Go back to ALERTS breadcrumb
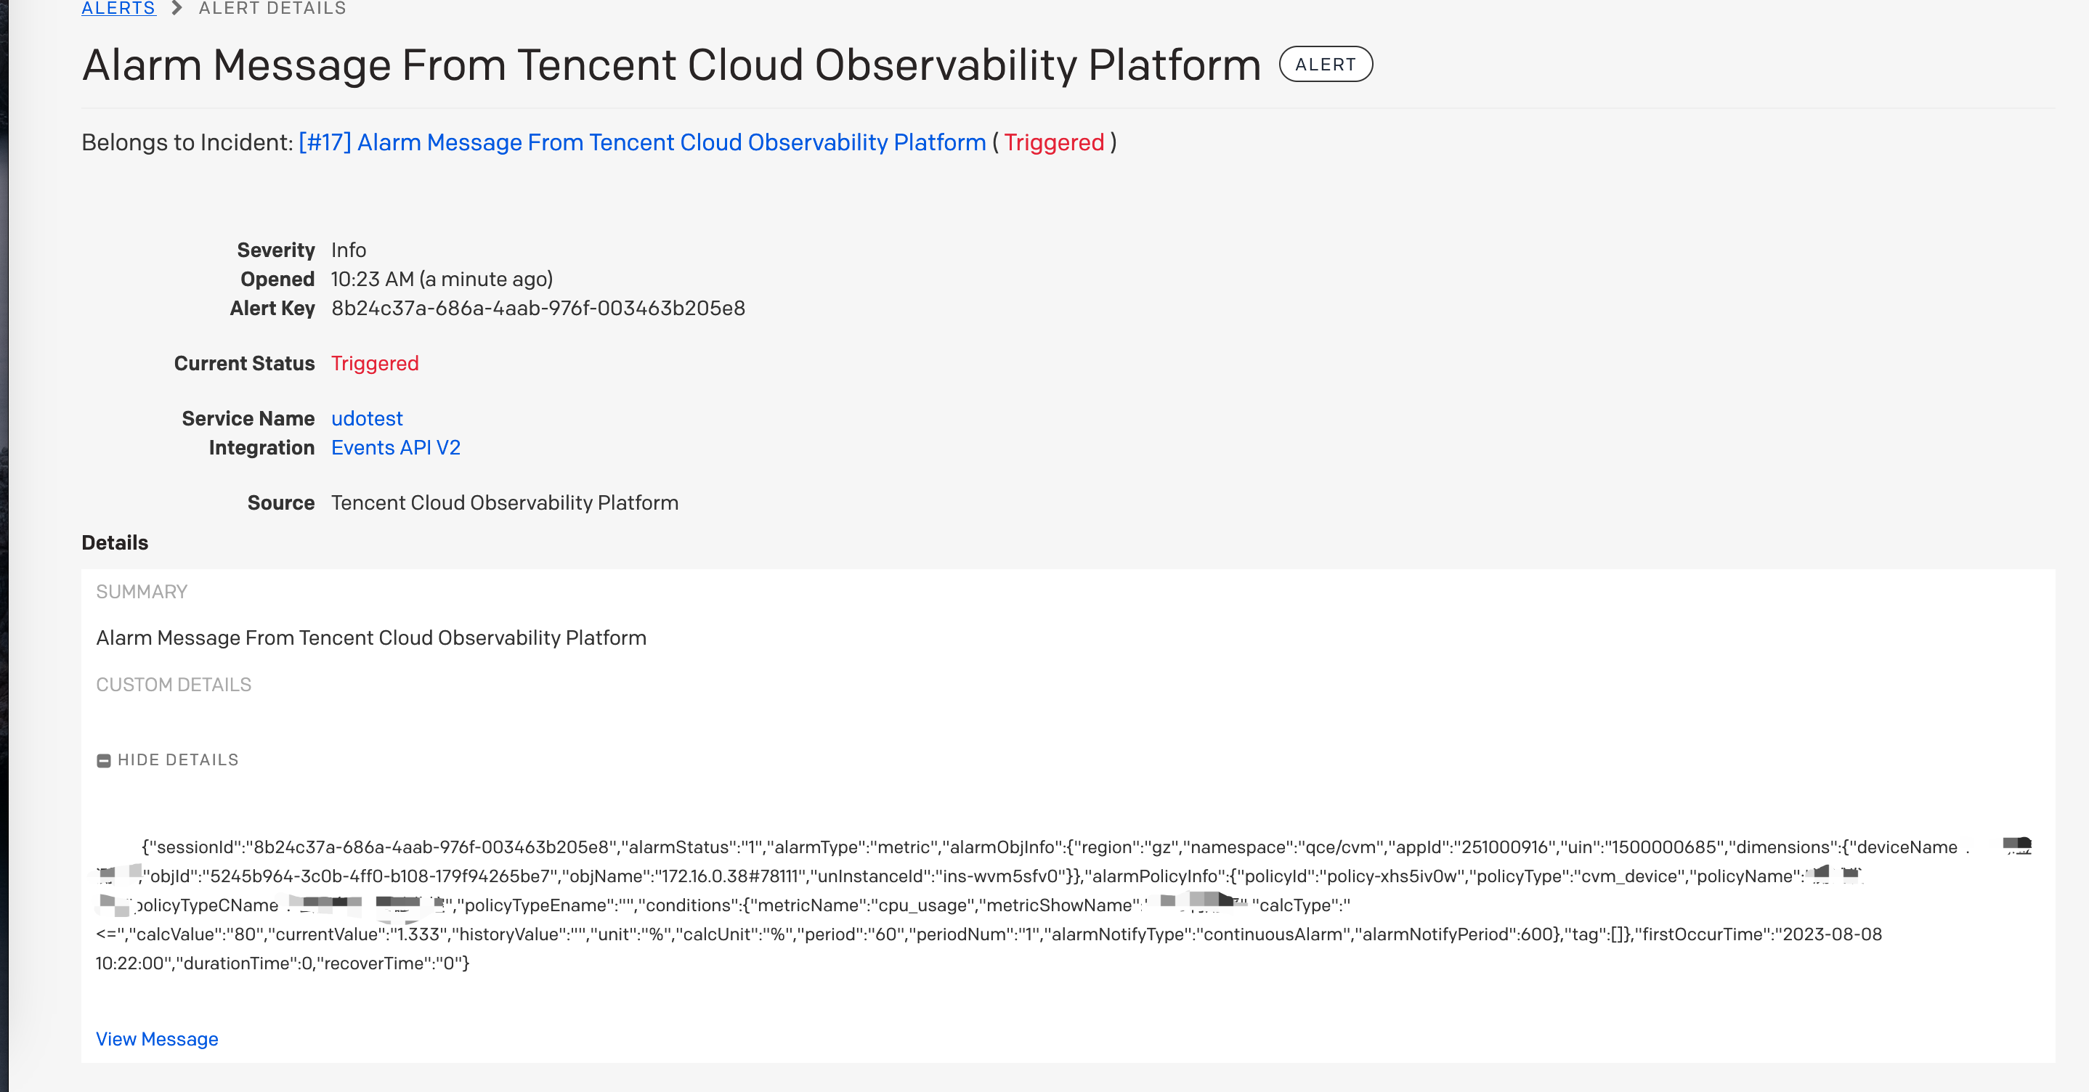2089x1092 pixels. (118, 9)
